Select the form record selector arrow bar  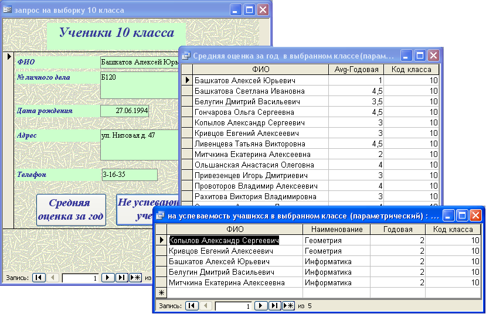[8, 140]
